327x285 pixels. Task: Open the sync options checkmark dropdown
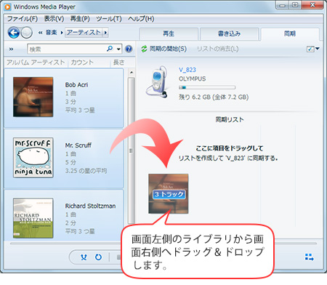click(313, 49)
